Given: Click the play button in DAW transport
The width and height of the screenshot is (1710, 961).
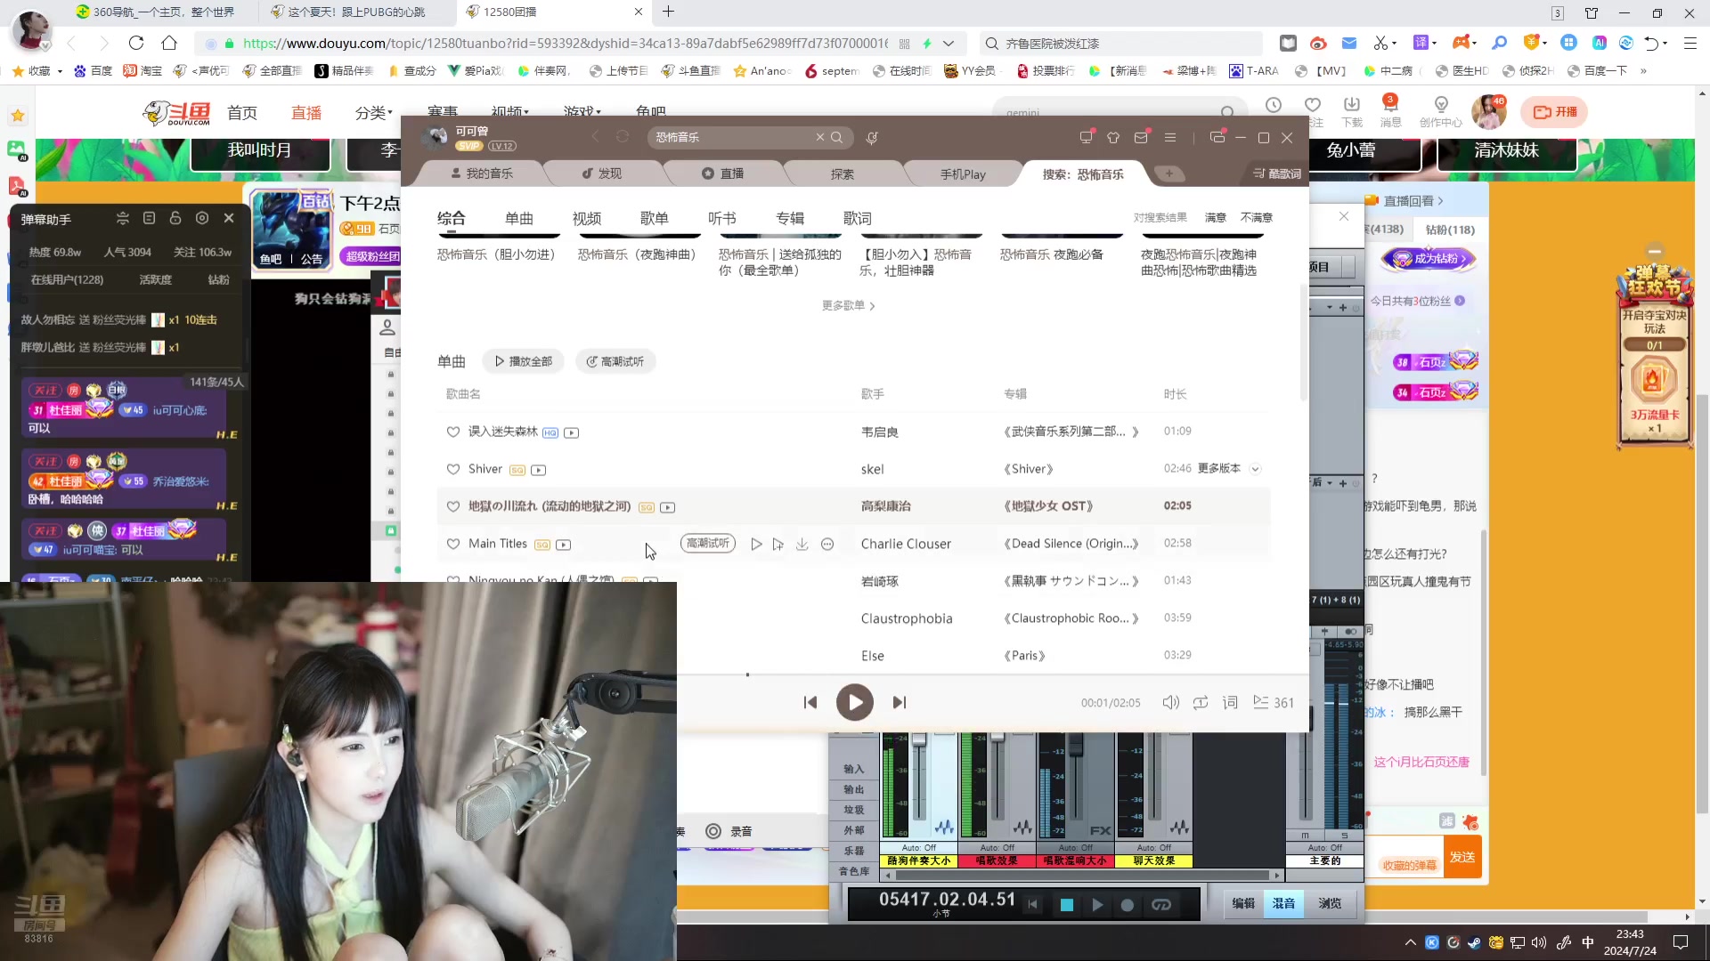Looking at the screenshot, I should coord(1097,905).
